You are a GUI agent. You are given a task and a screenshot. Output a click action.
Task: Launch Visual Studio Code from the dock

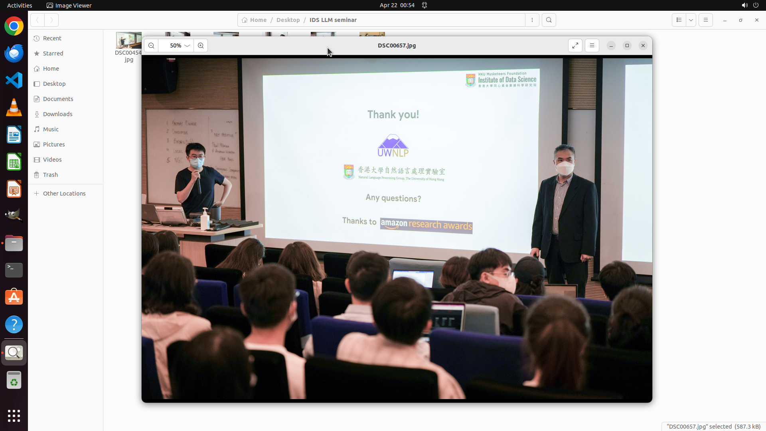pos(14,80)
